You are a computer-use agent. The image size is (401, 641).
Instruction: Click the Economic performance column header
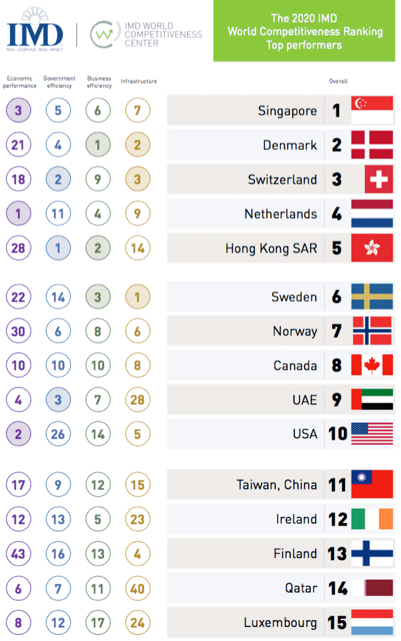tap(18, 82)
